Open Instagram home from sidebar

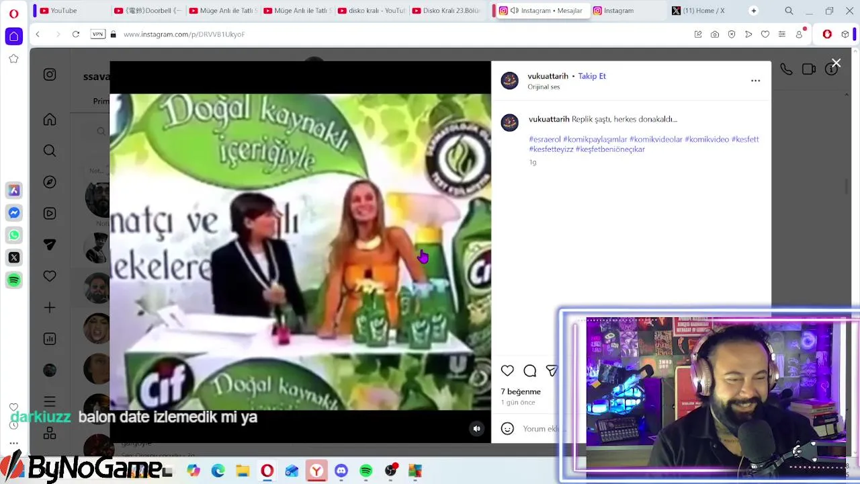[x=50, y=120]
